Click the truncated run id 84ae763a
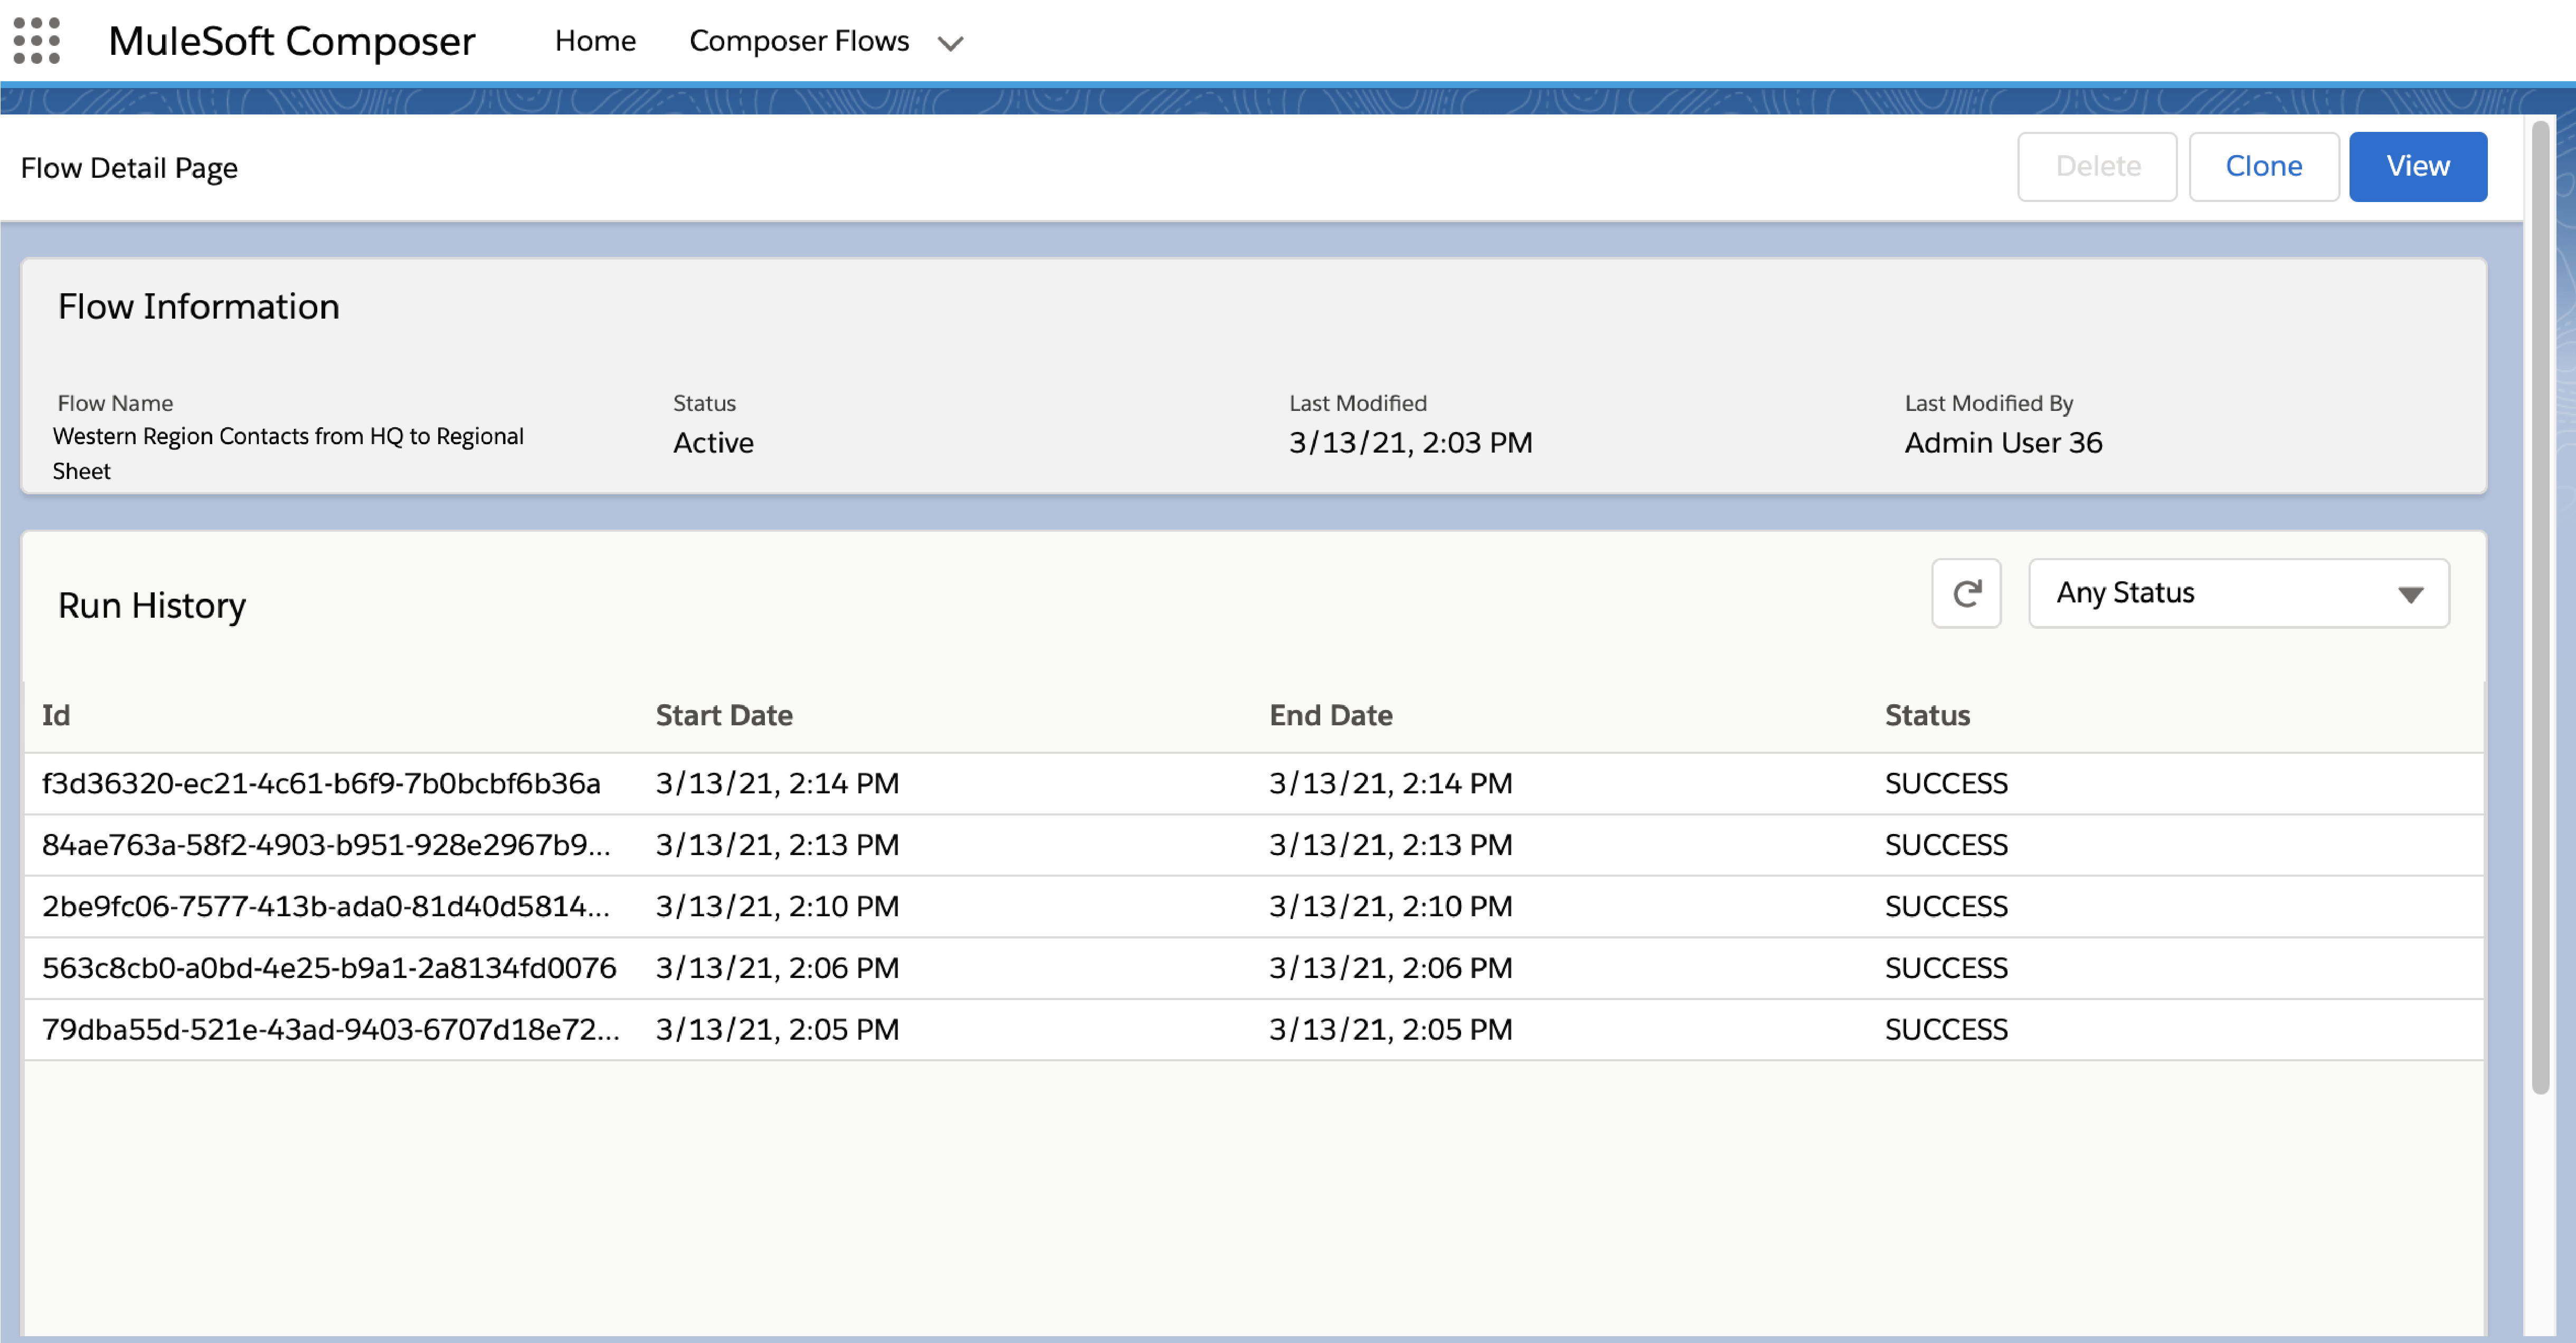Screen dimensions: 2576x1343 pyautogui.click(x=328, y=845)
